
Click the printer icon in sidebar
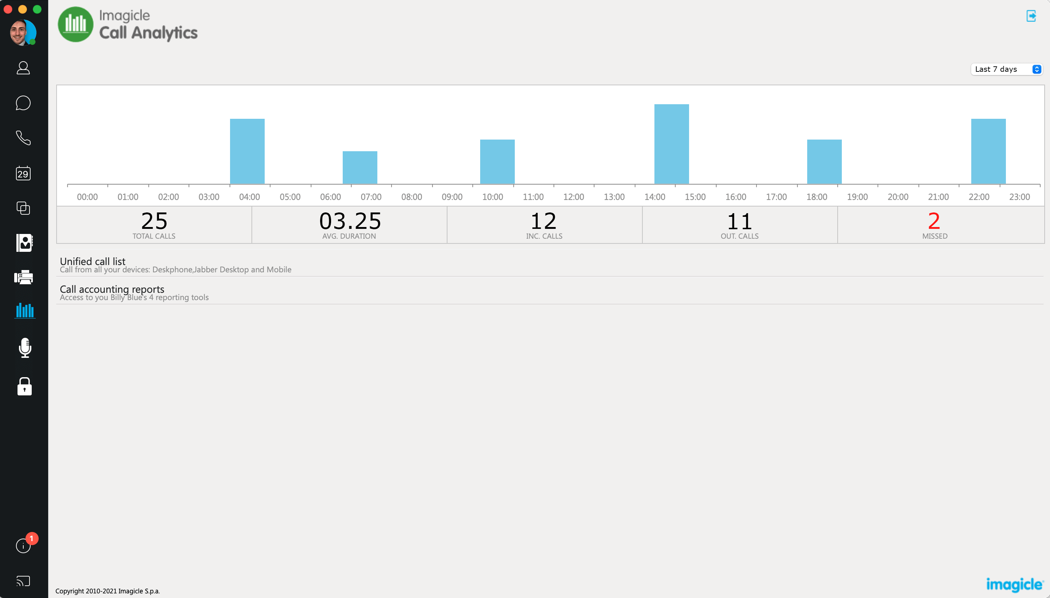coord(24,277)
